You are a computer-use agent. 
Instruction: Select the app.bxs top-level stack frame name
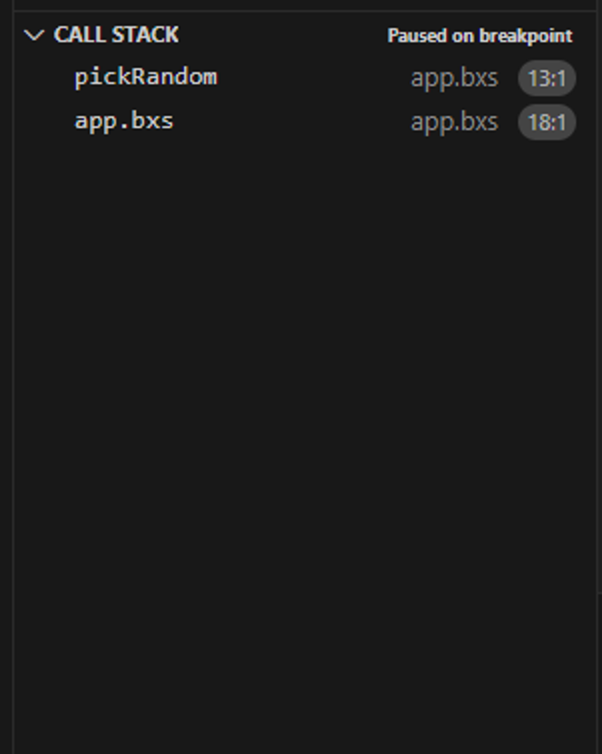tap(124, 121)
